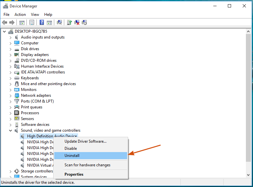Open the Help menu

coord(48,15)
